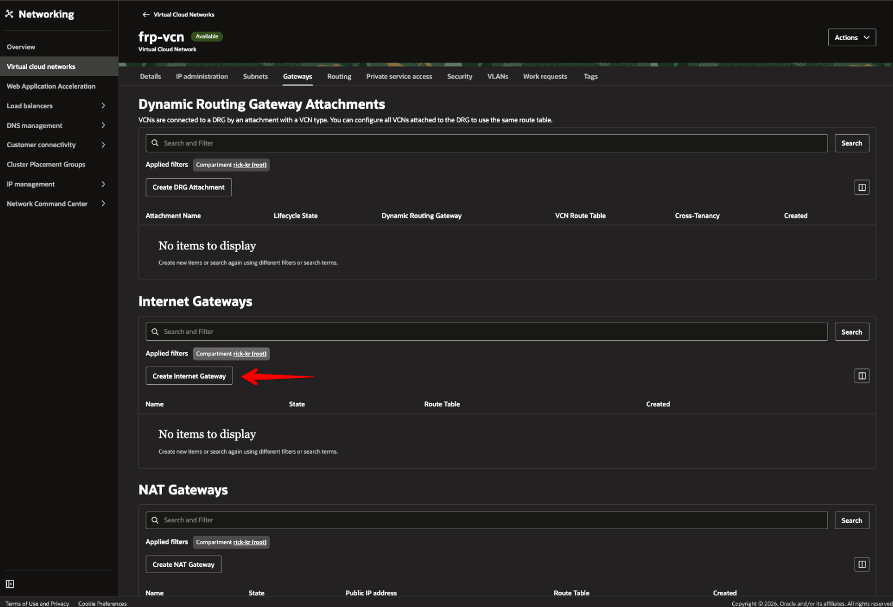Focus the DRG Attachments search field
Screen dimensions: 893x607
click(487, 143)
